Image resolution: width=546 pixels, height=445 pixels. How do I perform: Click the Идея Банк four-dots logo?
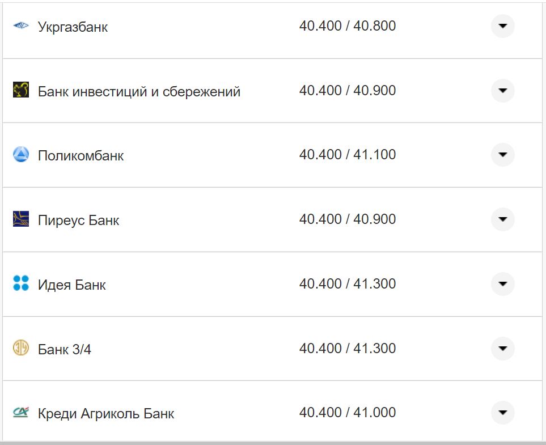pyautogui.click(x=21, y=283)
